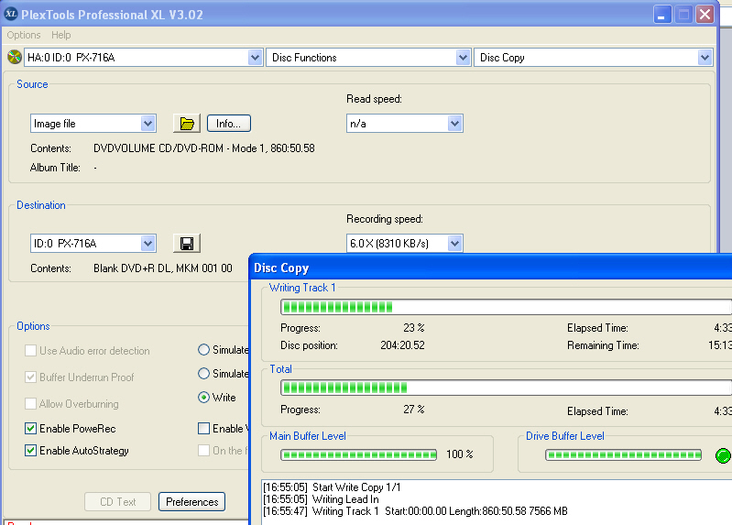Open the Image file source dropdown
This screenshot has width=732, height=525.
point(148,124)
